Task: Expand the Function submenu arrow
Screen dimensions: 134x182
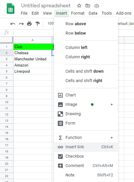Action: [112, 137]
